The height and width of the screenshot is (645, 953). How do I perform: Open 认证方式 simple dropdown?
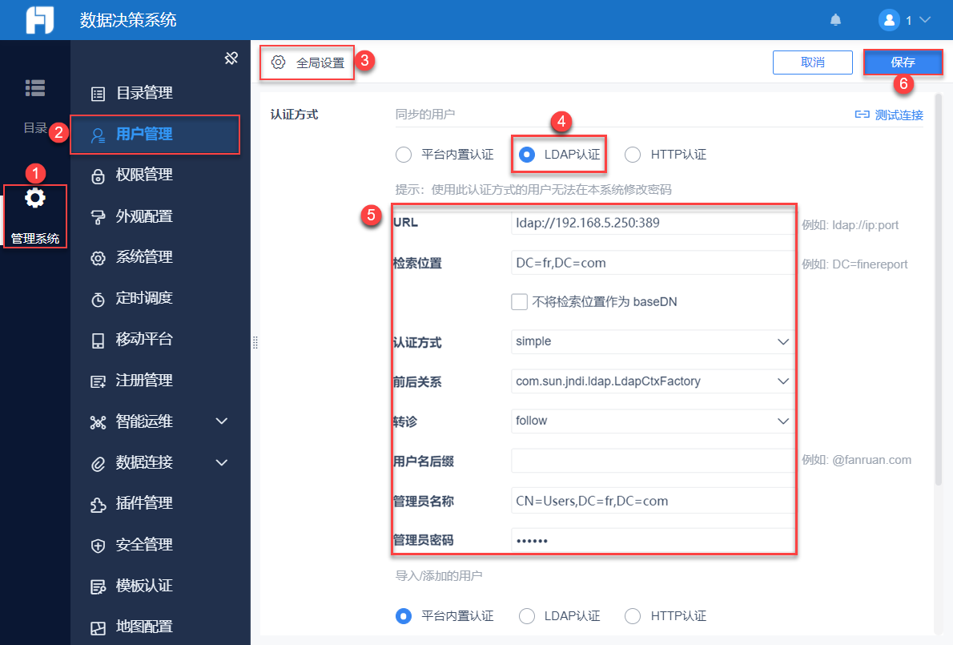652,341
